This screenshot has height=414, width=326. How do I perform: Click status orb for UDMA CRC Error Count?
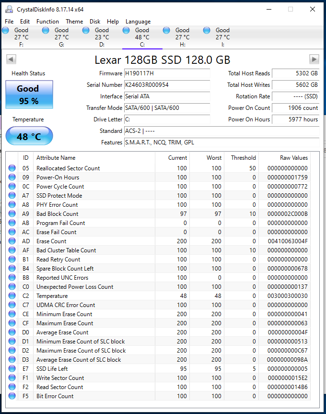coord(12,305)
